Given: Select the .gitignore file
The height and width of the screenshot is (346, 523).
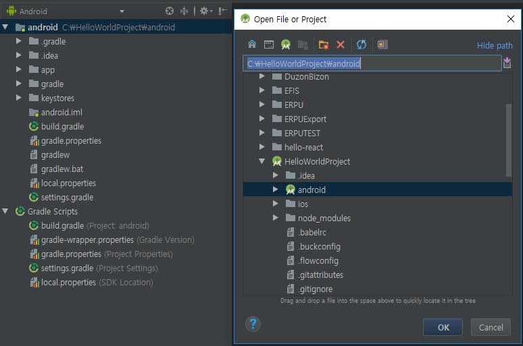Looking at the screenshot, I should click(309, 289).
